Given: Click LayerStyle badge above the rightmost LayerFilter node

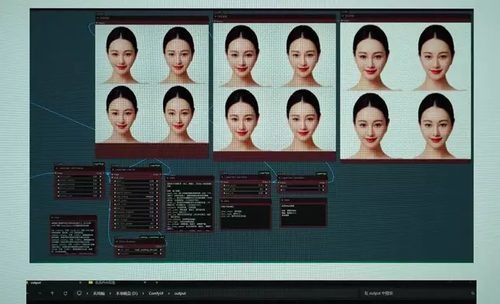Looking at the screenshot, I should tap(321, 174).
